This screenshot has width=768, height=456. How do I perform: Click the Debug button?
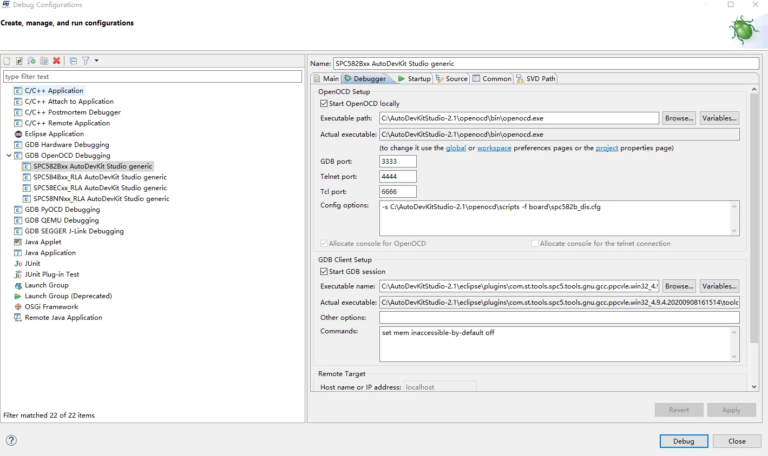(x=684, y=441)
